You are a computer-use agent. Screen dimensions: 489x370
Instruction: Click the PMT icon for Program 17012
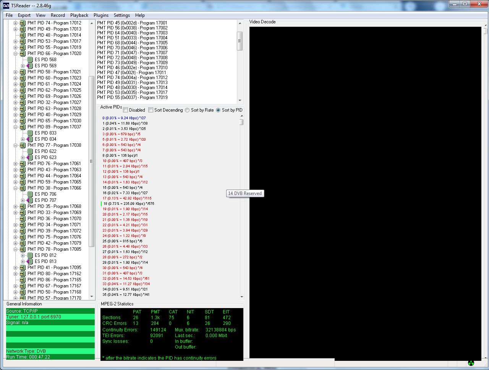[22, 23]
